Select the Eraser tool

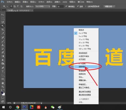(3, 52)
